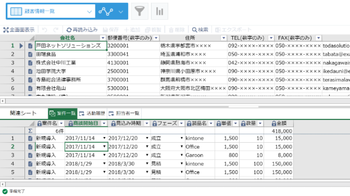Open document icon for 池田学院大学 row

click(30, 71)
